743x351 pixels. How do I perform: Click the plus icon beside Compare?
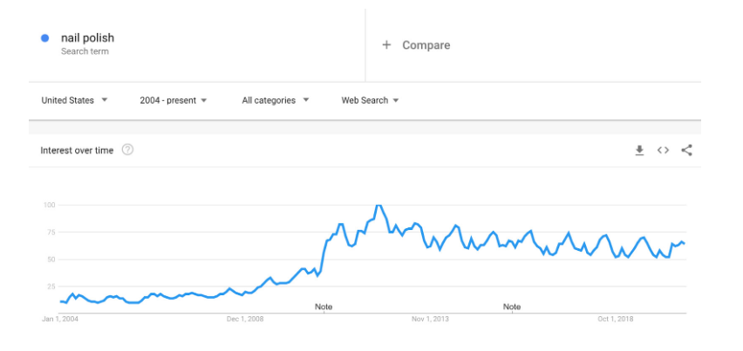[386, 45]
